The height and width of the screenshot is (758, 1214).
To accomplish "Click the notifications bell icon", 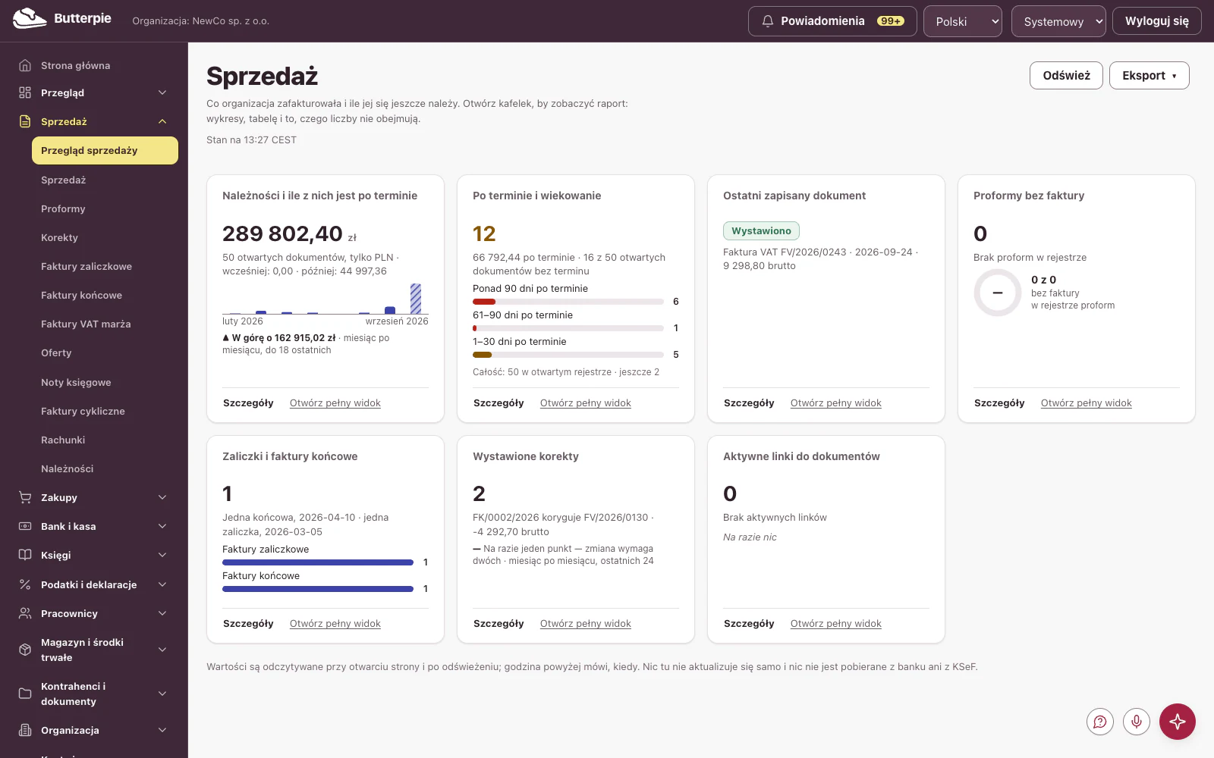I will click(x=768, y=21).
